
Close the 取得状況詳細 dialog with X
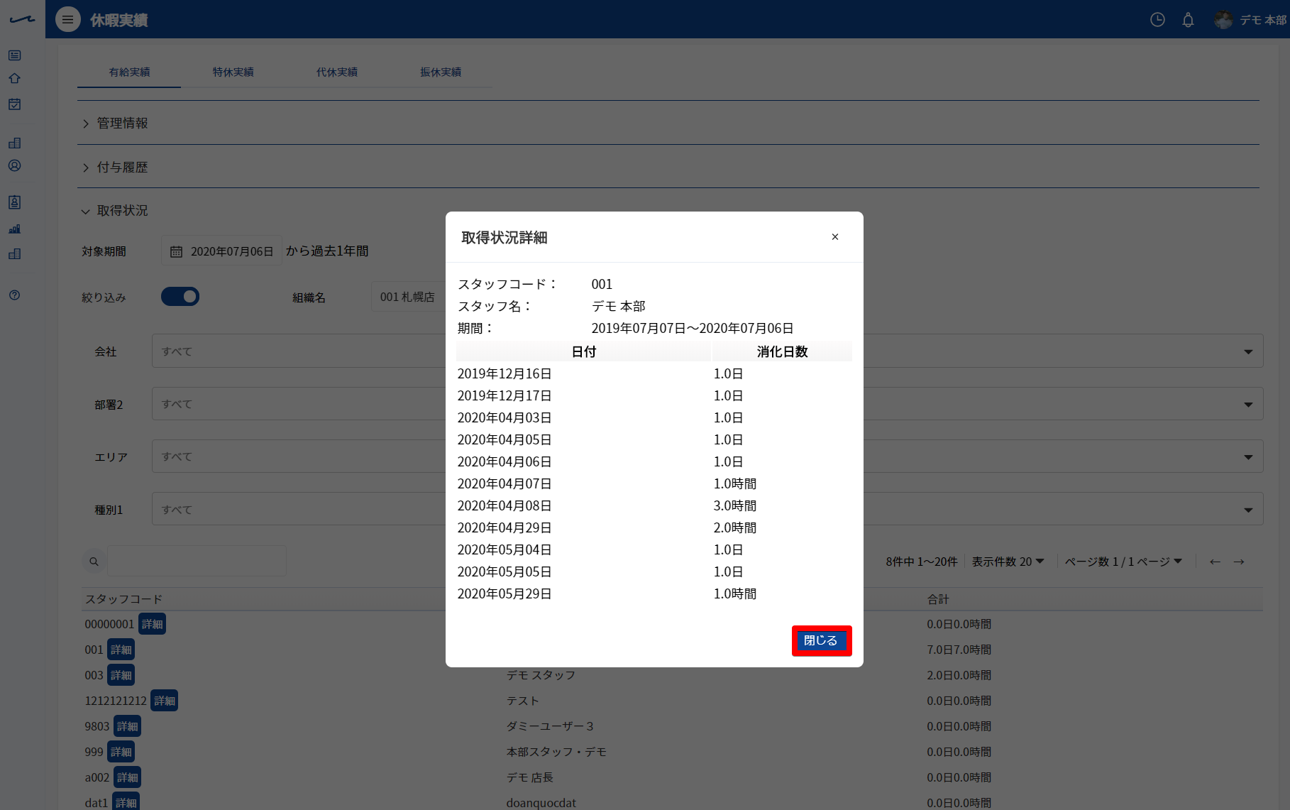pyautogui.click(x=835, y=237)
